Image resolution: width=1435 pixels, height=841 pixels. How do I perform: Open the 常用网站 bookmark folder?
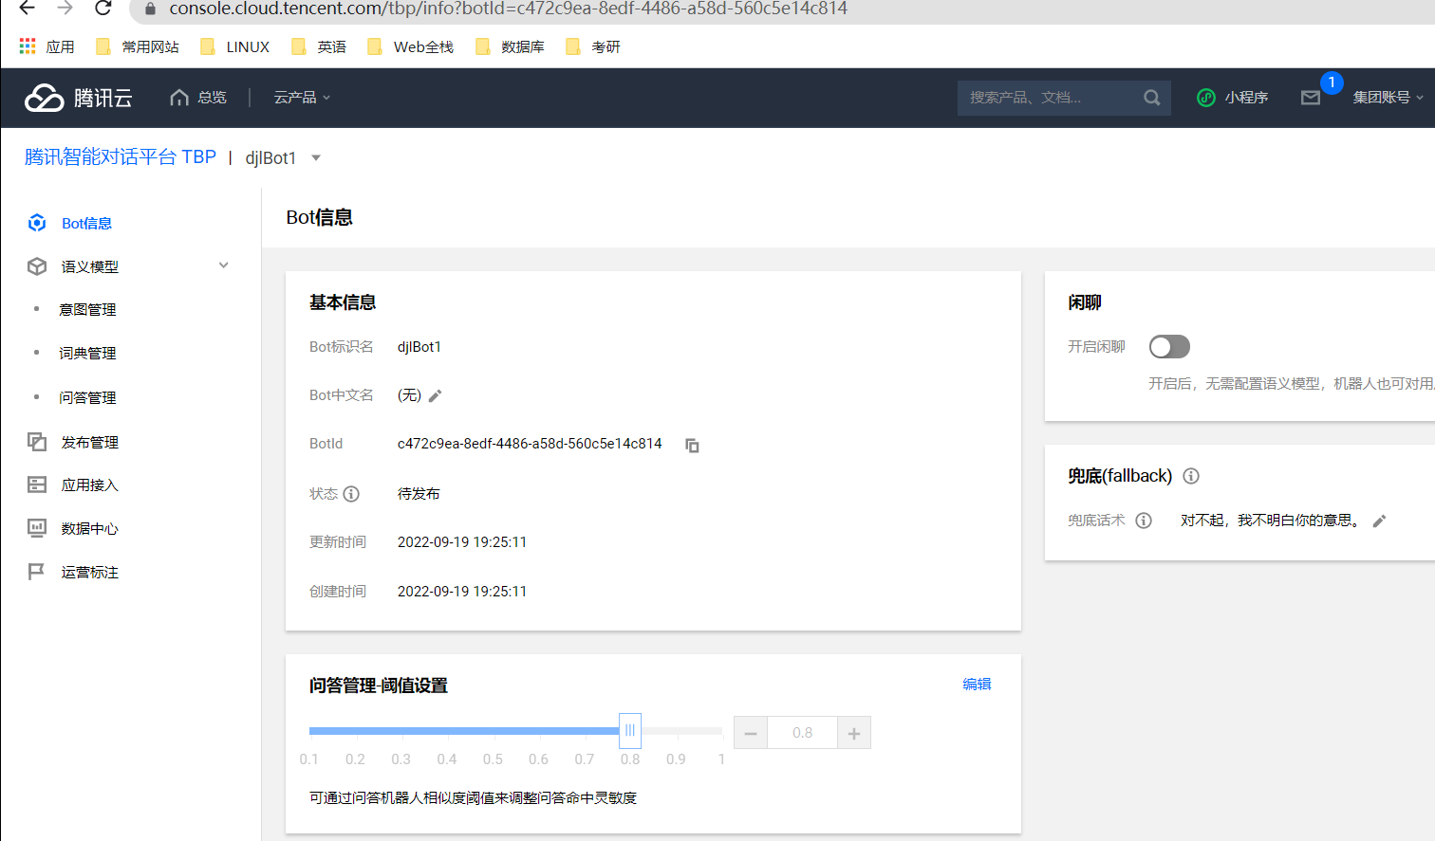(x=138, y=46)
